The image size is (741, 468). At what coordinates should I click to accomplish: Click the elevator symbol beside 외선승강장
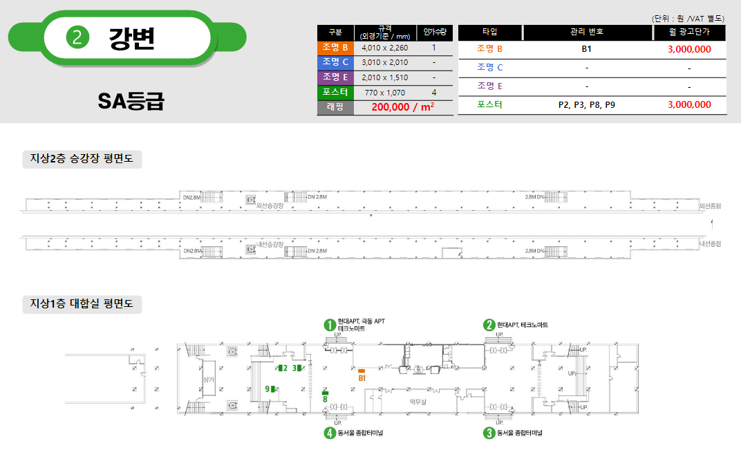250,200
